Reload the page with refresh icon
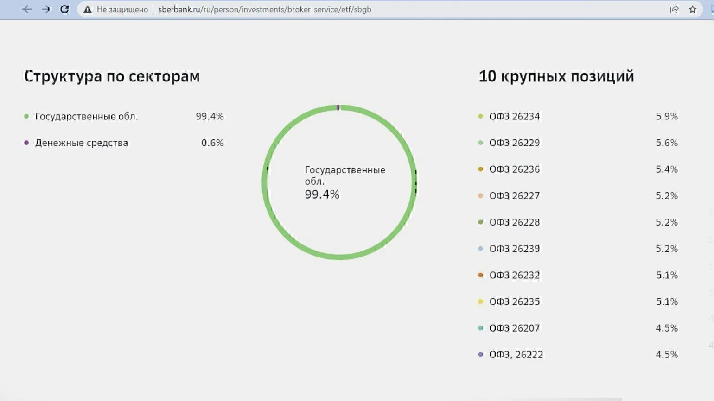714x401 pixels. pyautogui.click(x=65, y=9)
